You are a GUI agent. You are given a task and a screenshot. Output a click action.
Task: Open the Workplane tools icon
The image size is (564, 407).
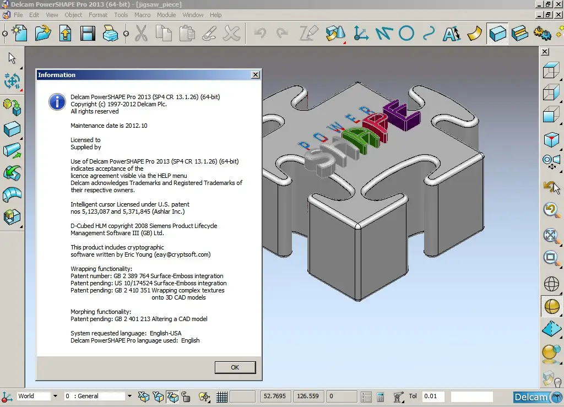(361, 34)
